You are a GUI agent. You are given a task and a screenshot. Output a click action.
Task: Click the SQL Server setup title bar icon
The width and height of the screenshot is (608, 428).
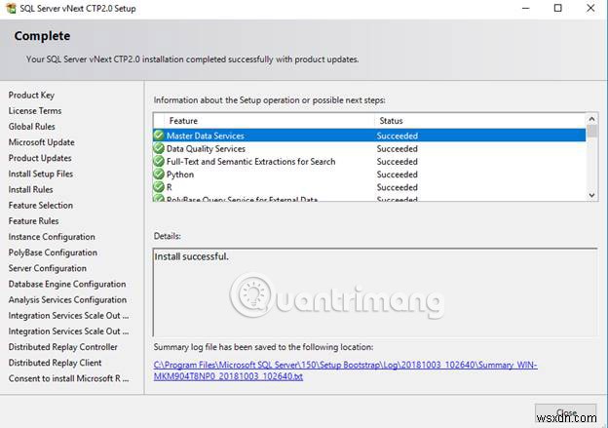point(12,8)
